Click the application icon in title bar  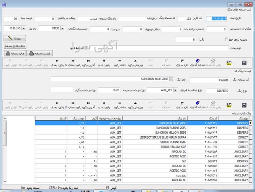click(4, 4)
